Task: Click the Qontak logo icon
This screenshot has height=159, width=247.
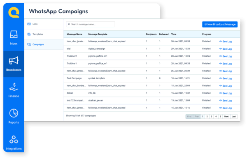Action: point(14,12)
